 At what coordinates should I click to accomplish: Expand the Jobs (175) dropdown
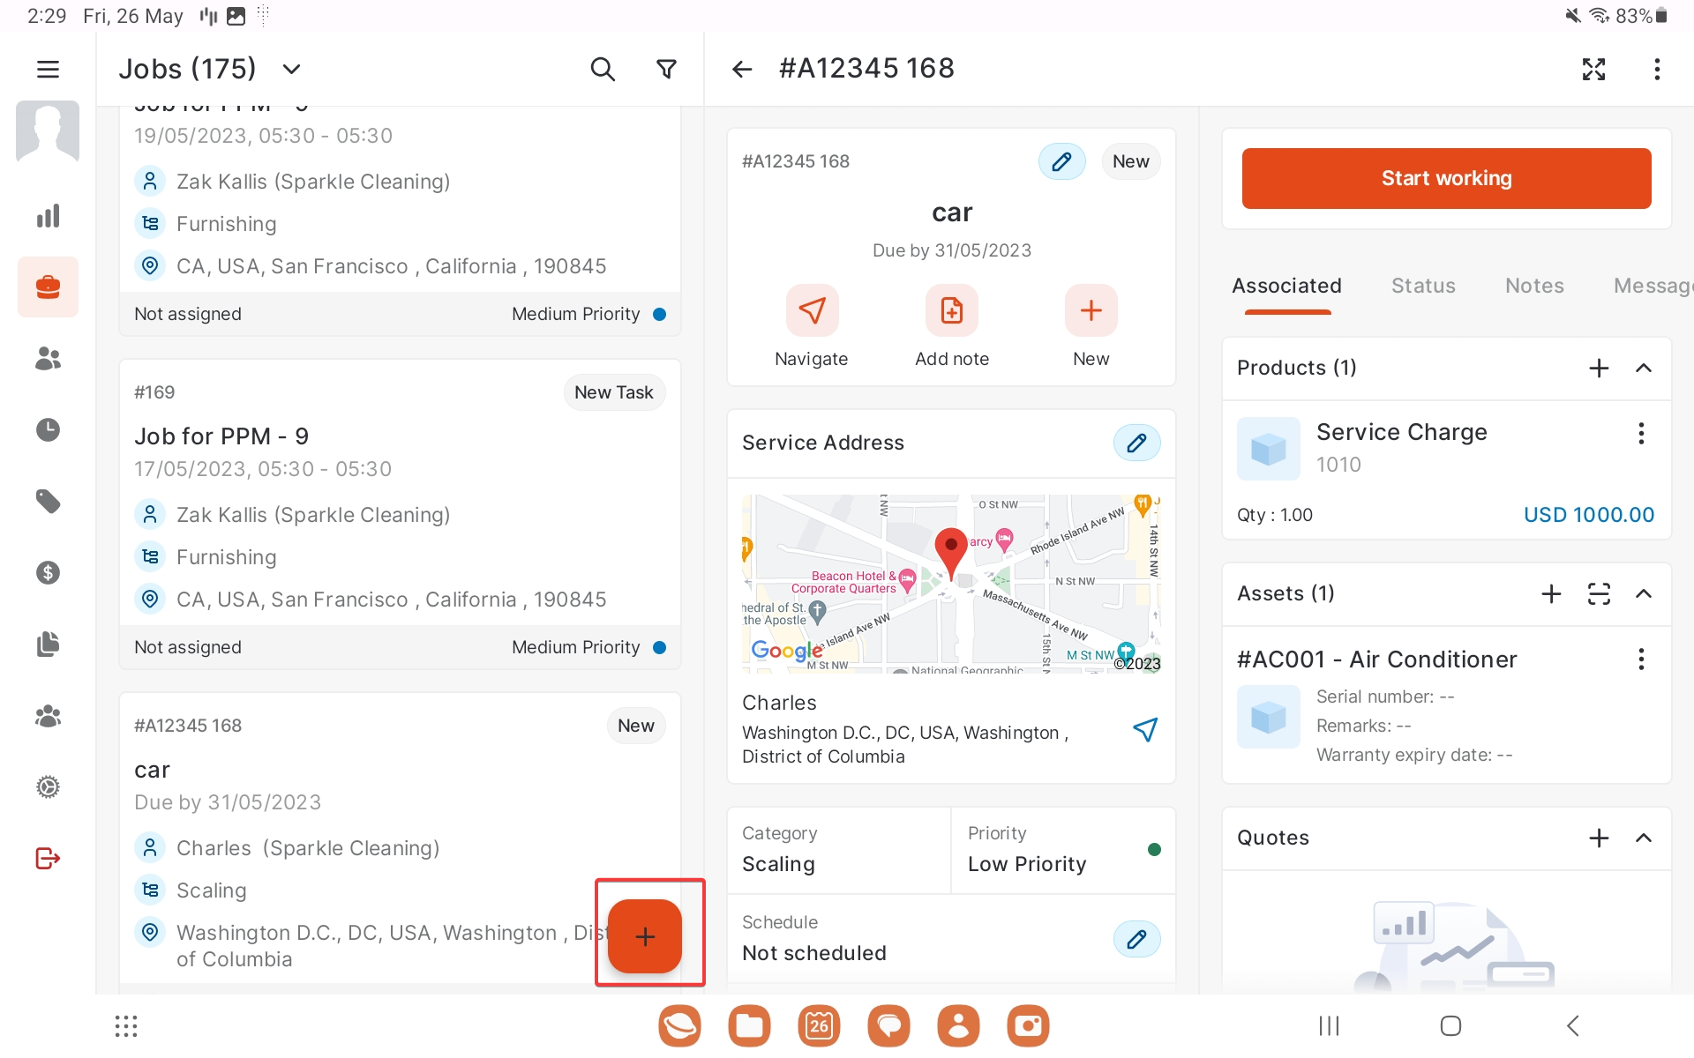pos(291,69)
